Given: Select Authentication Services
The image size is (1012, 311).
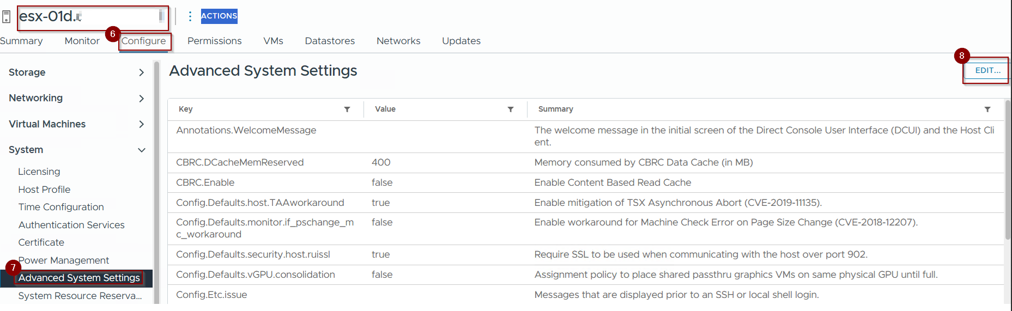Looking at the screenshot, I should tap(71, 225).
